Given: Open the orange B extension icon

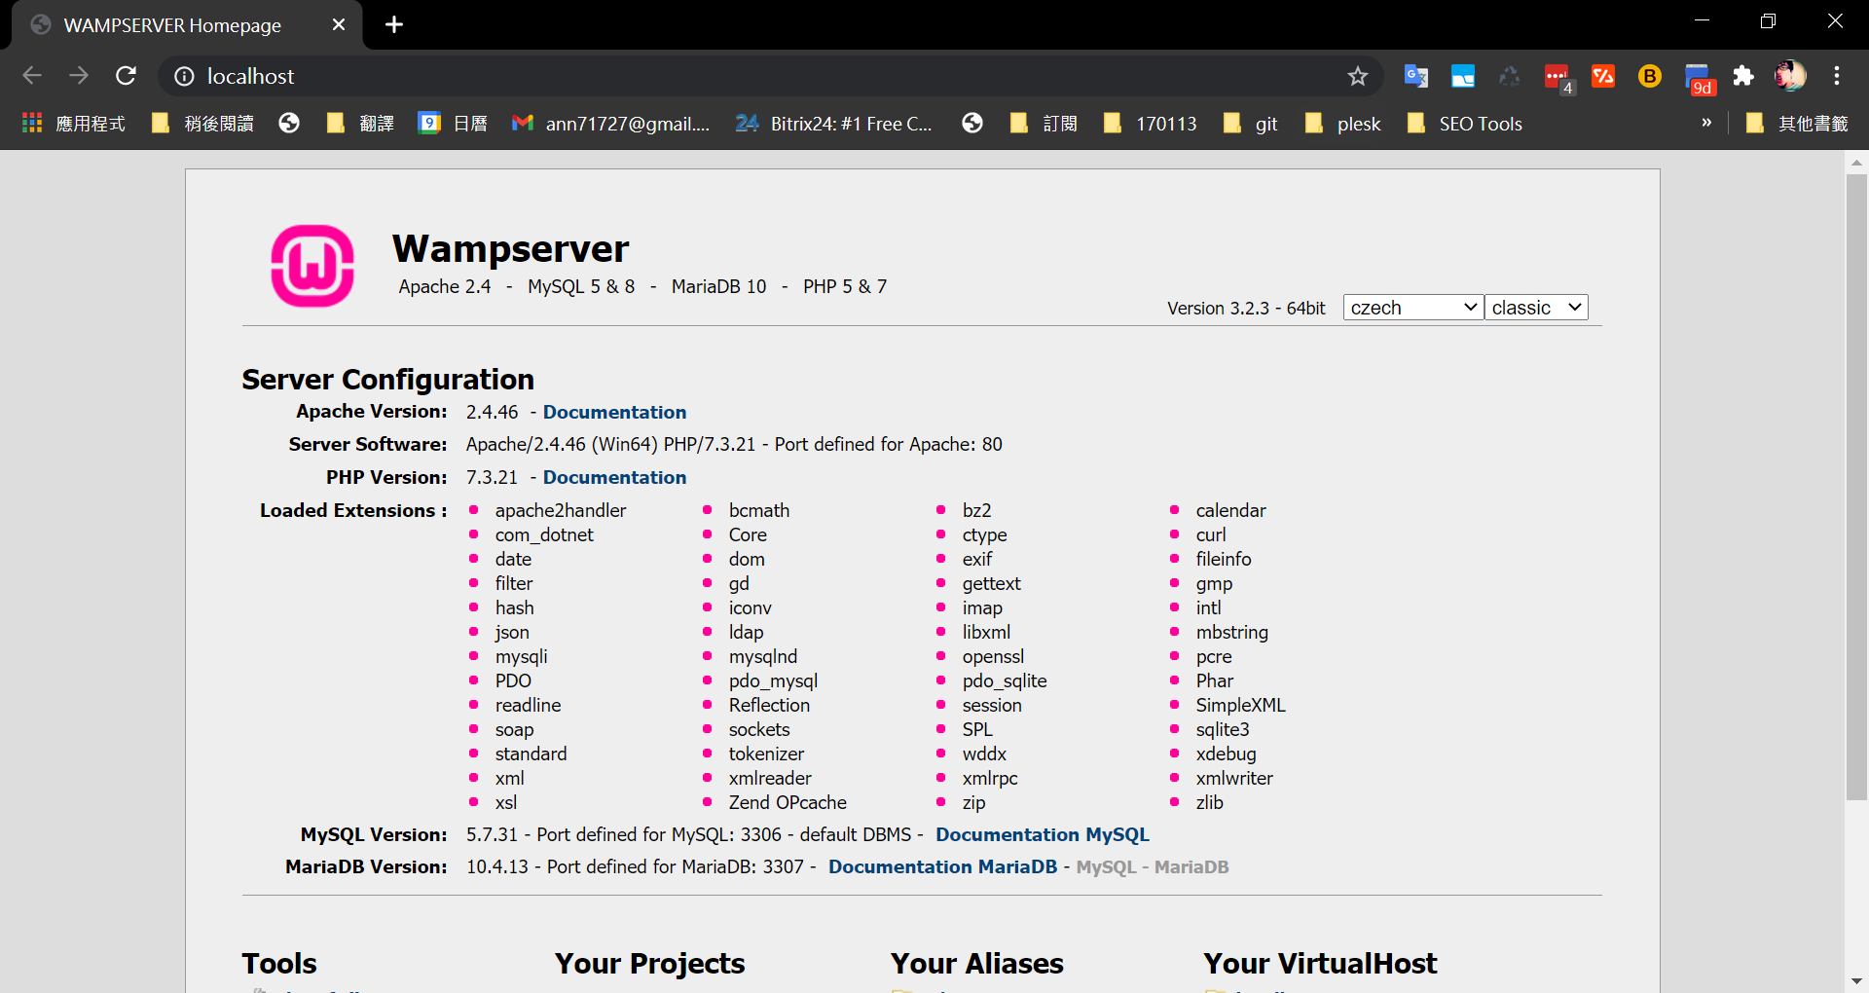Looking at the screenshot, I should 1650,76.
